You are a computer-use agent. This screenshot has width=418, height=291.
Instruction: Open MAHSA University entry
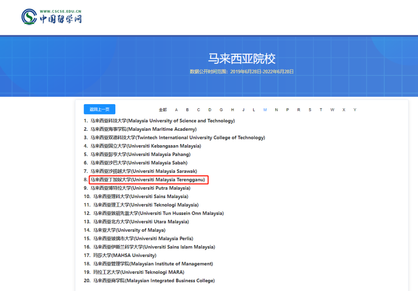click(125, 255)
